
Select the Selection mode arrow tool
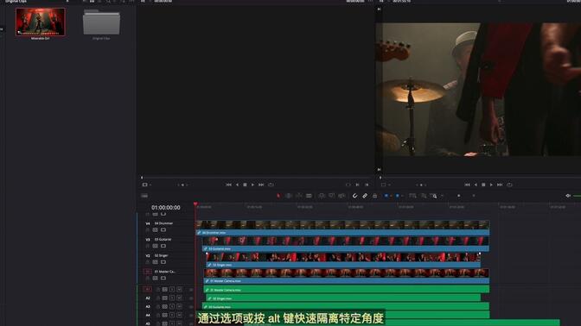278,196
